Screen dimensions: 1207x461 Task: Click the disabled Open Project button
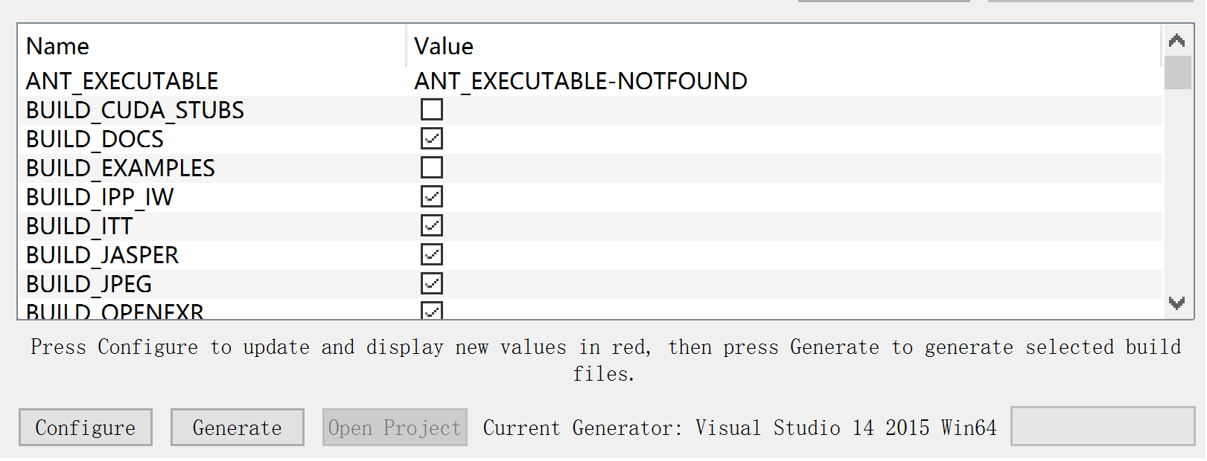pos(395,428)
